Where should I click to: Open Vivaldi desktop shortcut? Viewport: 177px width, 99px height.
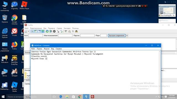click(14, 32)
